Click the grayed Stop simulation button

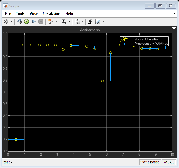[41, 21]
